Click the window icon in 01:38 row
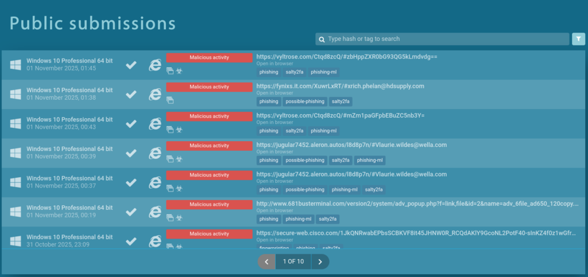Image resolution: width=588 pixels, height=277 pixels. point(170,100)
